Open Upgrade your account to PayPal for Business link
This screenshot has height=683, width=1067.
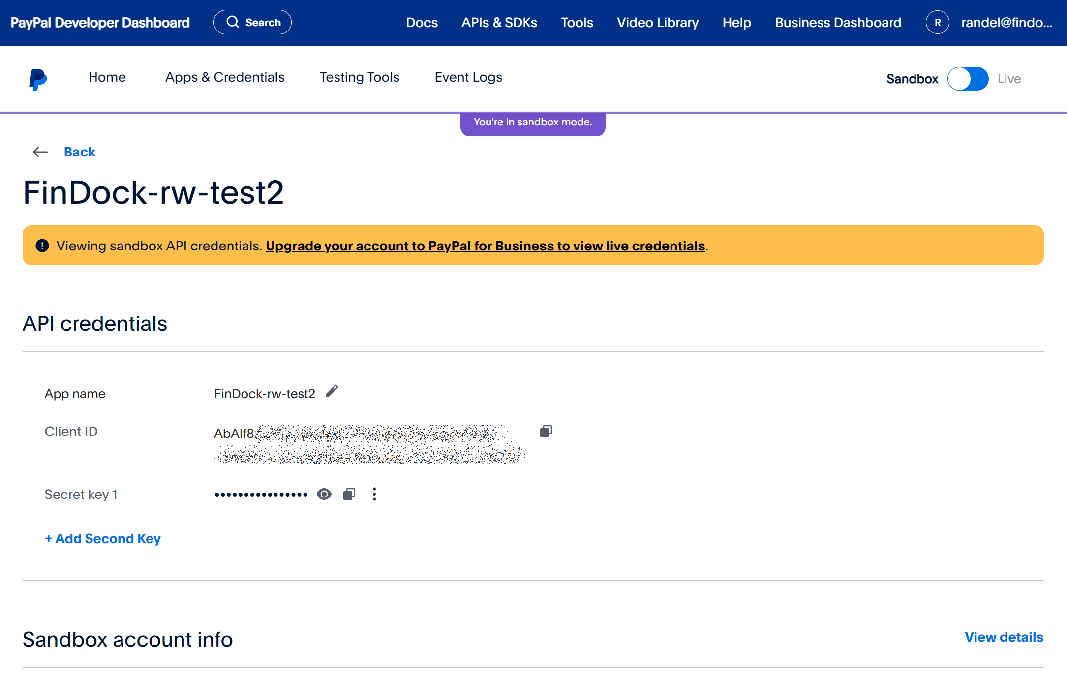point(485,246)
